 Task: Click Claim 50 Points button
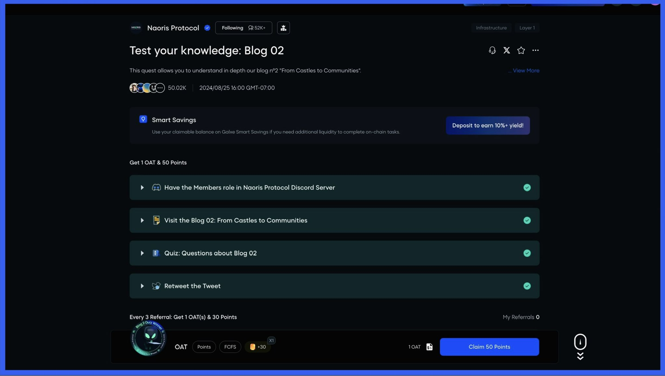point(489,347)
